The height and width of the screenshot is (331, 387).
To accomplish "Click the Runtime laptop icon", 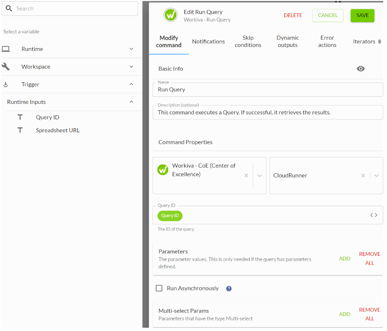I will coord(6,49).
